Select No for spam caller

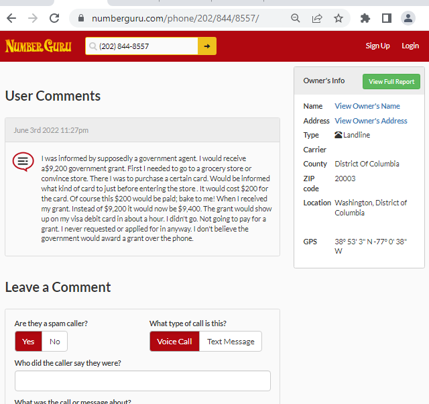click(55, 342)
